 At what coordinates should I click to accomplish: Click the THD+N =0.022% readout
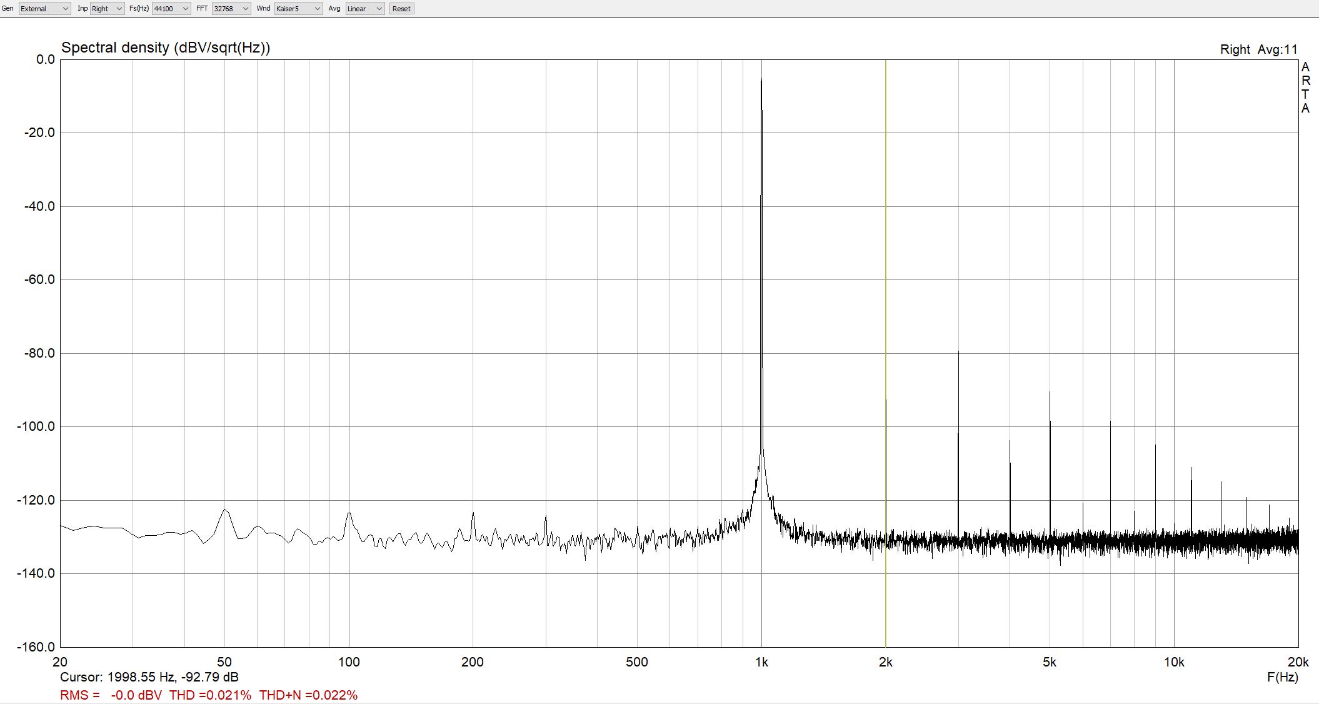[309, 695]
